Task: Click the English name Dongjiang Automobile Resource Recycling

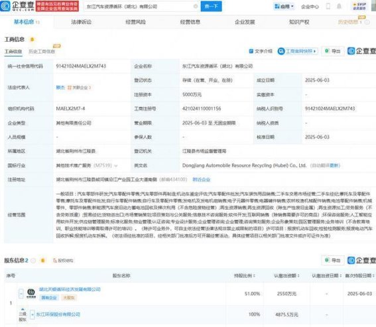Action: click(x=244, y=166)
